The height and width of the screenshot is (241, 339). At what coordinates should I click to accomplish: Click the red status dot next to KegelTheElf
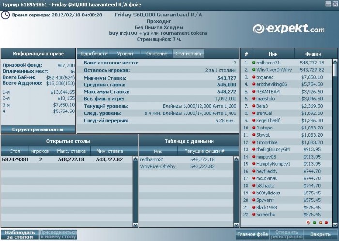click(x=254, y=120)
